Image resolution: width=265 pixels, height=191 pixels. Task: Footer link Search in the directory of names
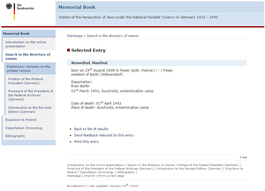click(x=151, y=165)
